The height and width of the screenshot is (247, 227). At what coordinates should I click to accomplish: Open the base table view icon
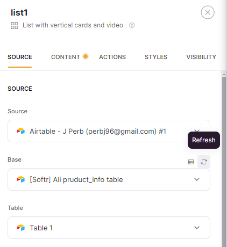pos(191,162)
